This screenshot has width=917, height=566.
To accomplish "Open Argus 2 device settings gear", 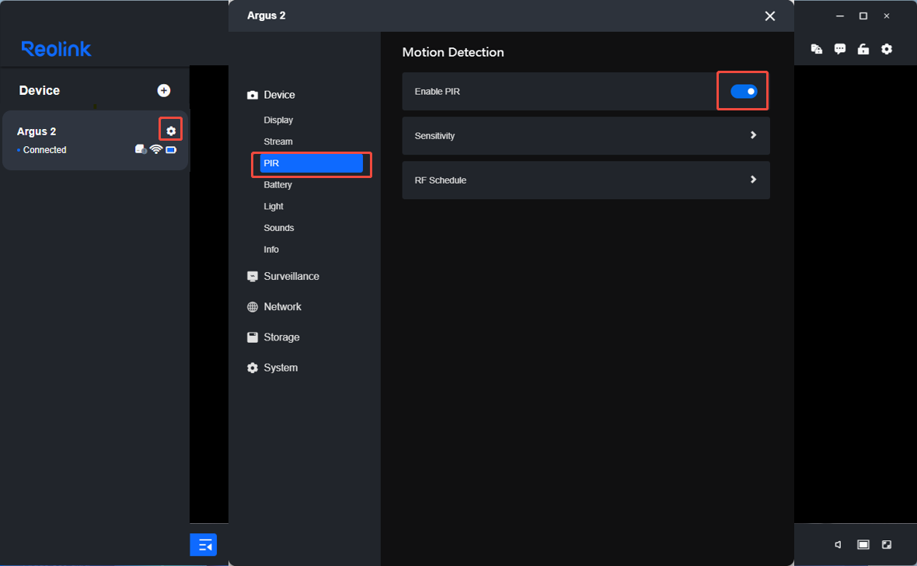I will (x=171, y=131).
